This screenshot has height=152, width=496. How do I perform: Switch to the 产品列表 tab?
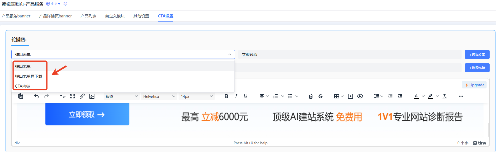coord(88,16)
